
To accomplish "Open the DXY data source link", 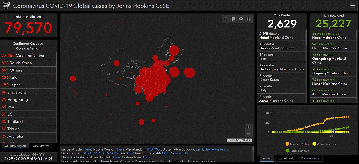I will click(x=130, y=153).
